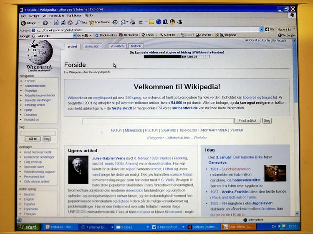Open the Seneste ændringer sidebar link
The image size is (313, 234).
(x=38, y=101)
